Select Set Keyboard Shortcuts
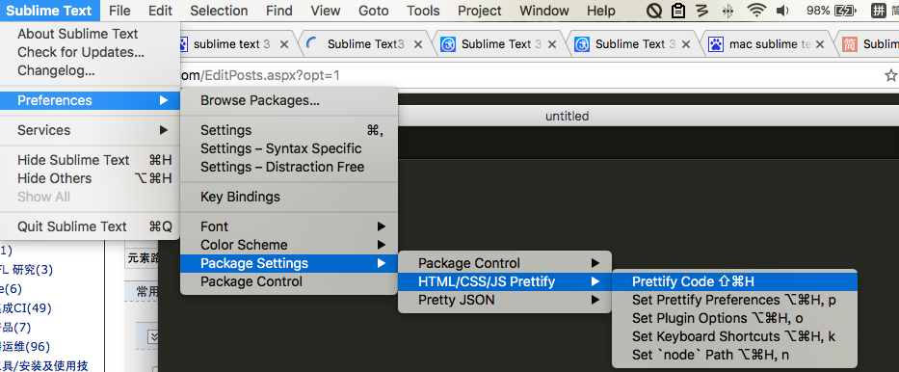Image resolution: width=899 pixels, height=372 pixels. pos(735,336)
